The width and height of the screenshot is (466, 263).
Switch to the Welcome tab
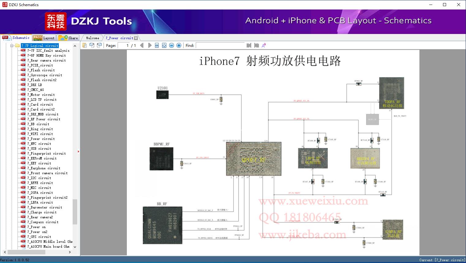pos(93,38)
